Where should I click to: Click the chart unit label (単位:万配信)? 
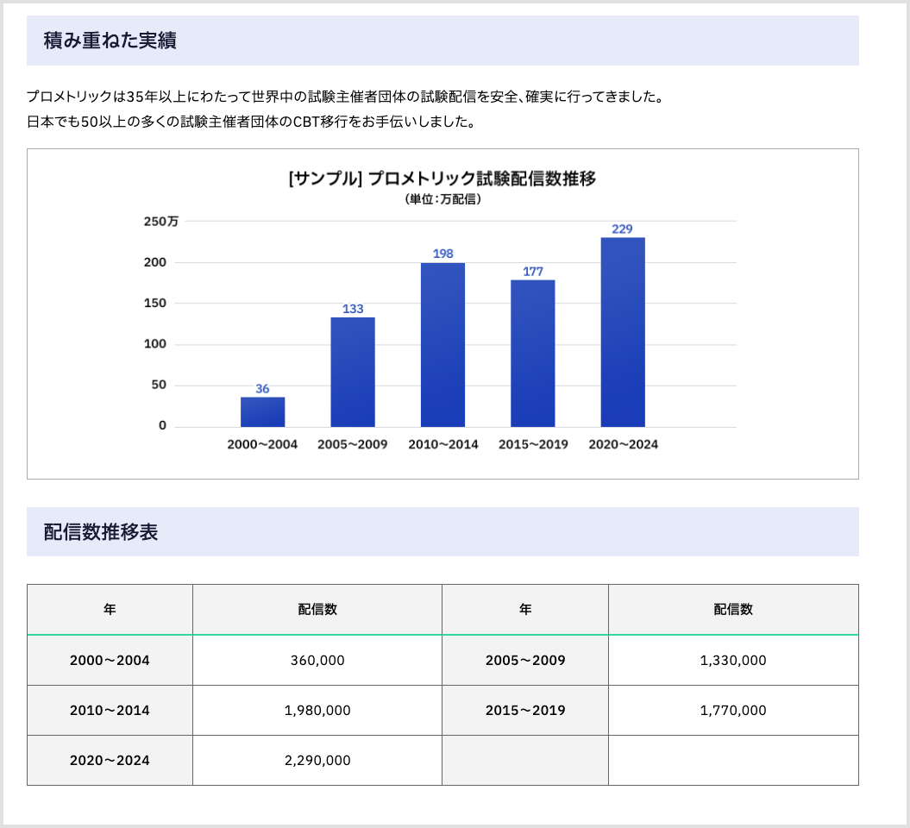(x=442, y=199)
